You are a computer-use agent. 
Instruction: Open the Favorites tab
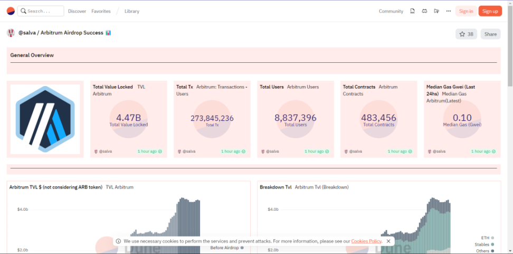(x=101, y=11)
